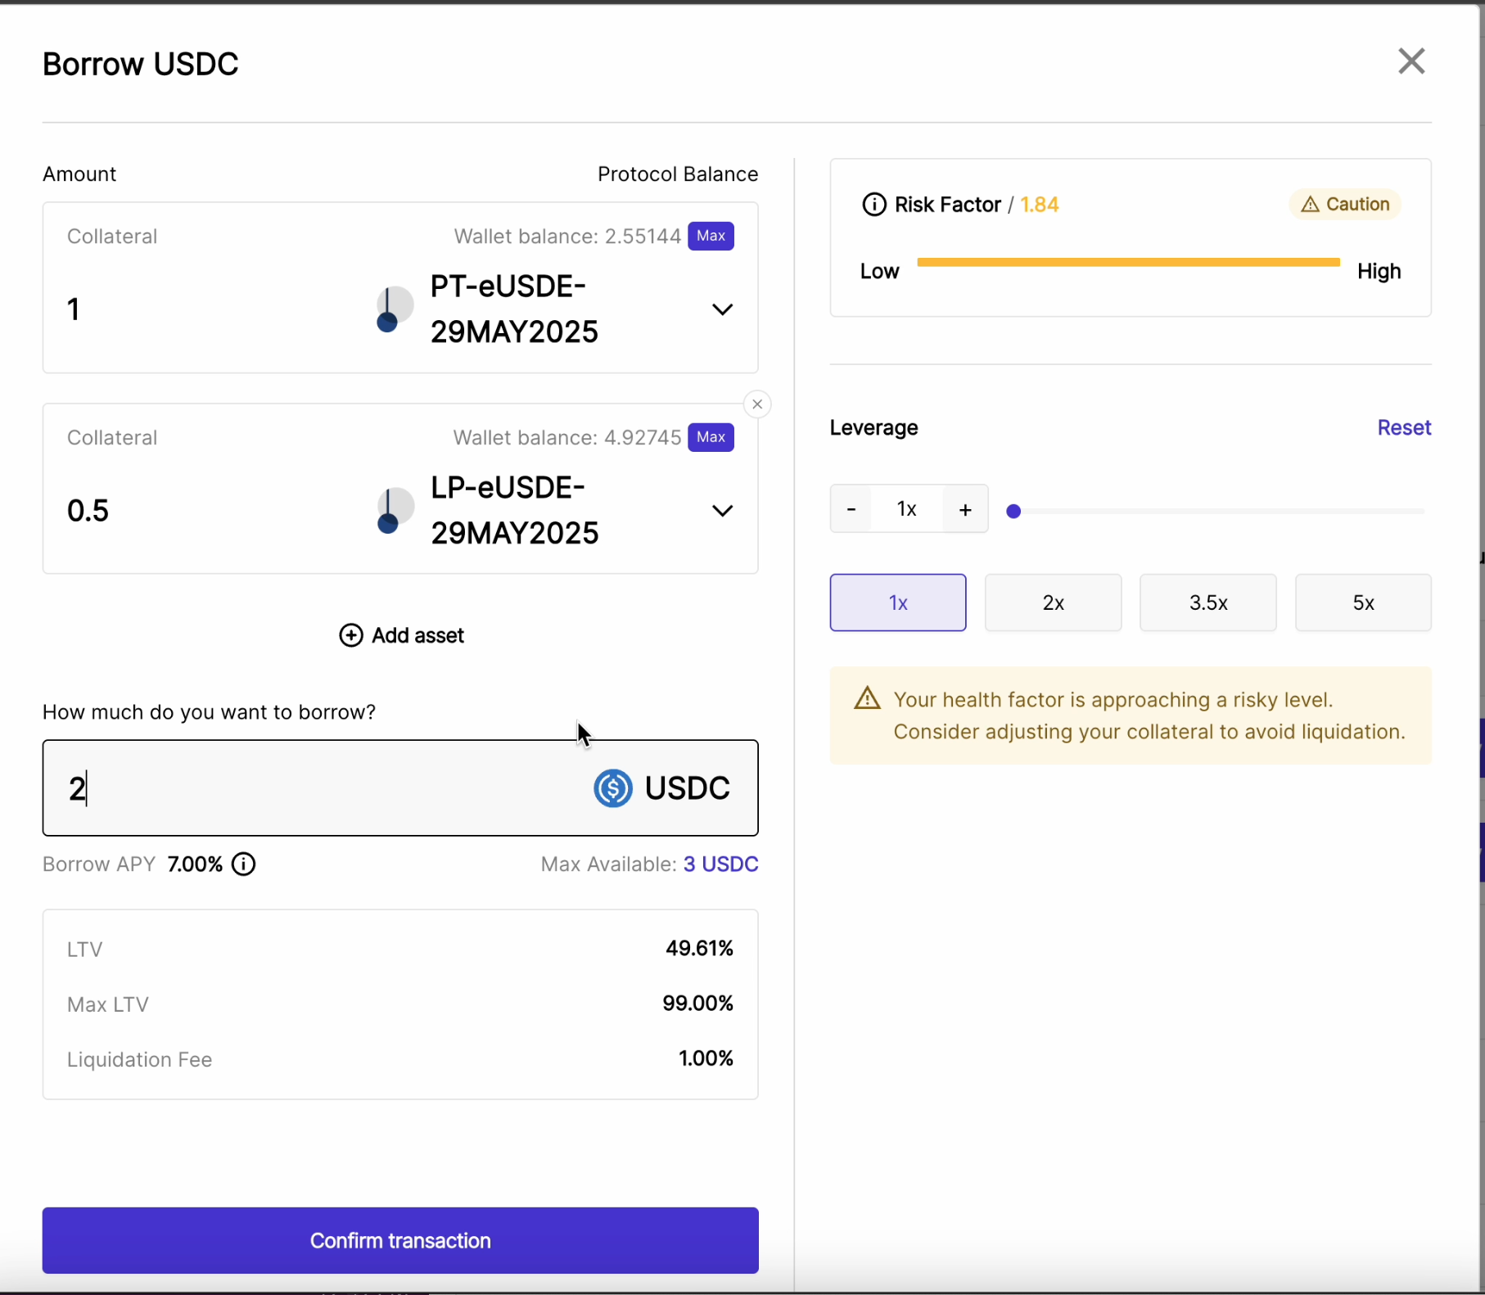The height and width of the screenshot is (1295, 1485).
Task: Click the Borrow APY info icon
Action: point(243,864)
